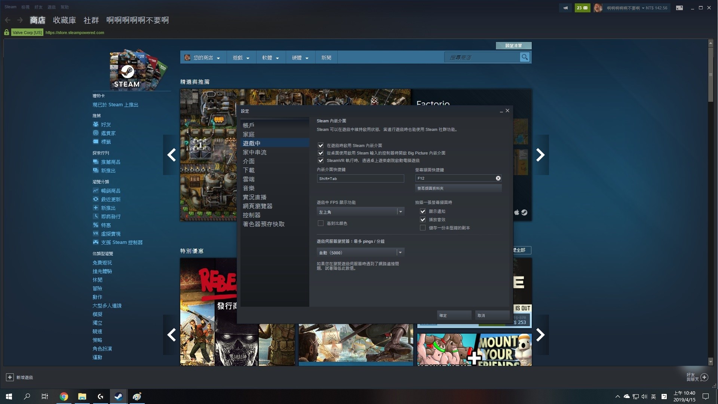Toggle display notification on screenshot
The image size is (718, 404).
[423, 211]
